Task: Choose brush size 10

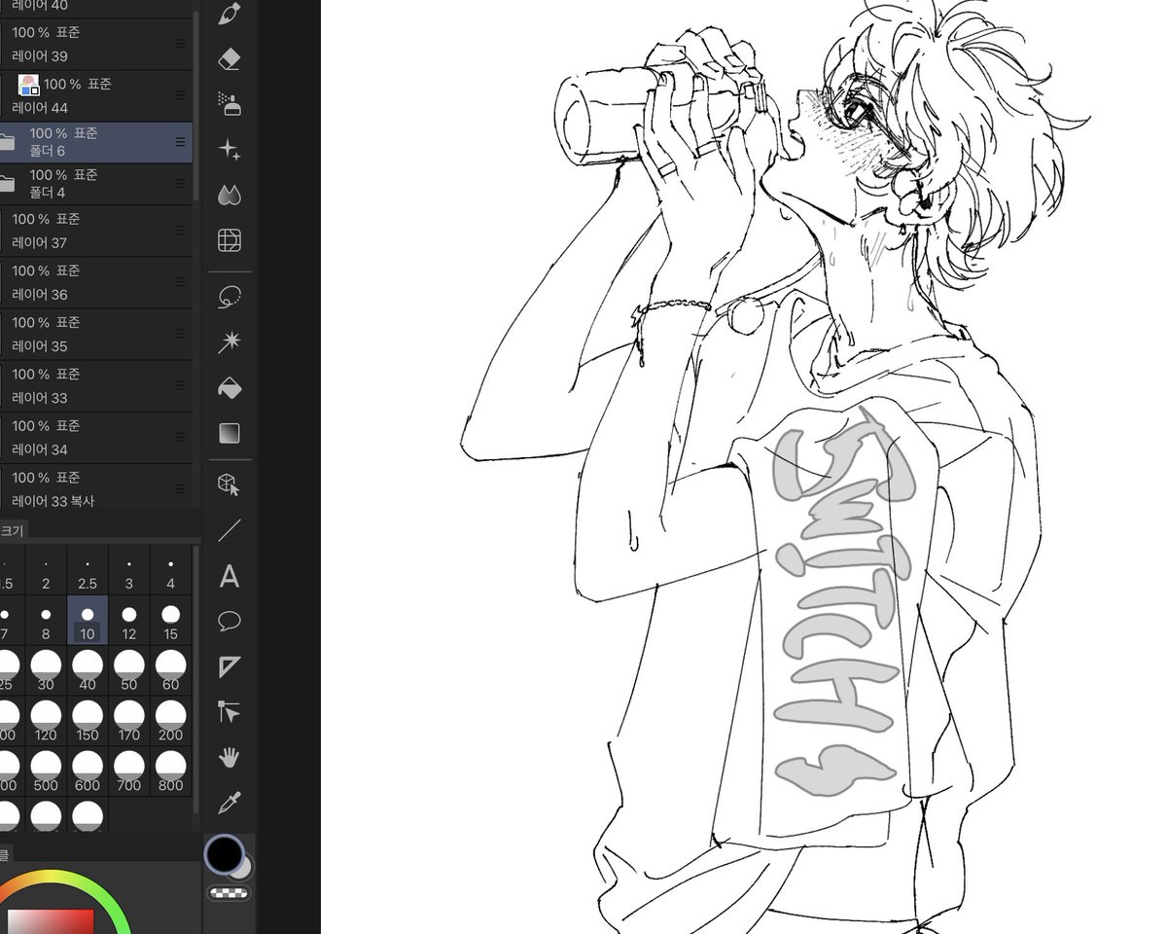Action: [x=88, y=621]
